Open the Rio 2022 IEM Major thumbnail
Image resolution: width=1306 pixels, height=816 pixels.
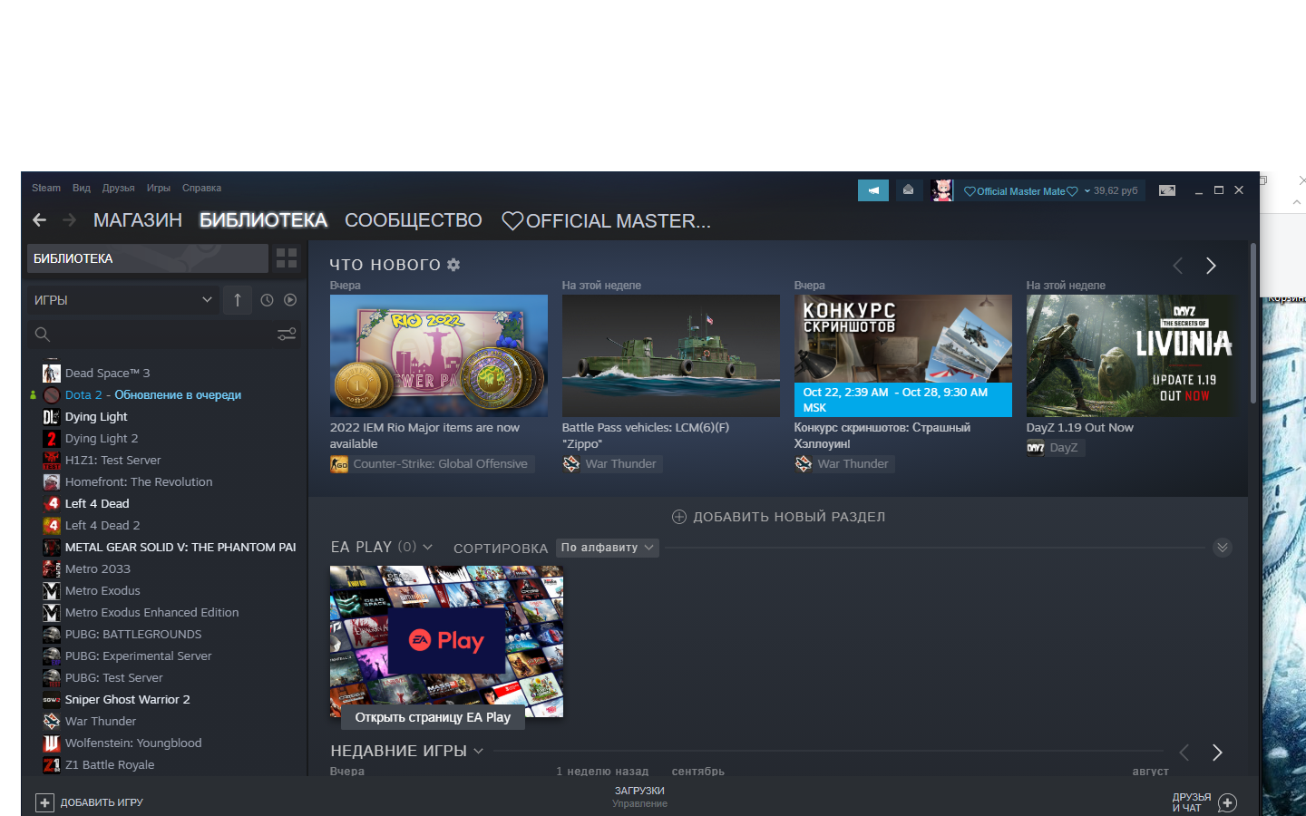coord(439,355)
